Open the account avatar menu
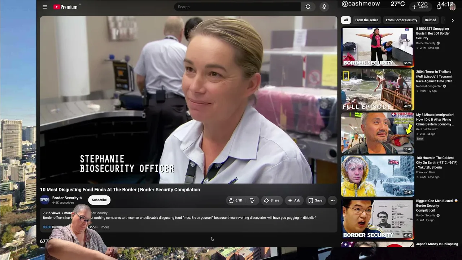The height and width of the screenshot is (260, 462). [x=452, y=7]
